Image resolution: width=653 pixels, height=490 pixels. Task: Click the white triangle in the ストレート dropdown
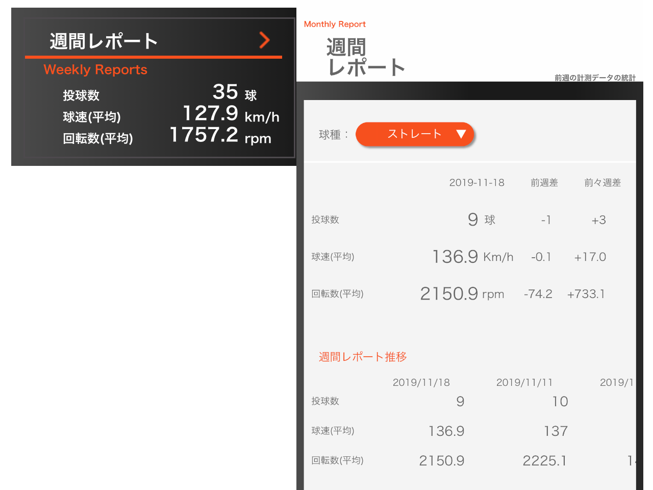[461, 134]
